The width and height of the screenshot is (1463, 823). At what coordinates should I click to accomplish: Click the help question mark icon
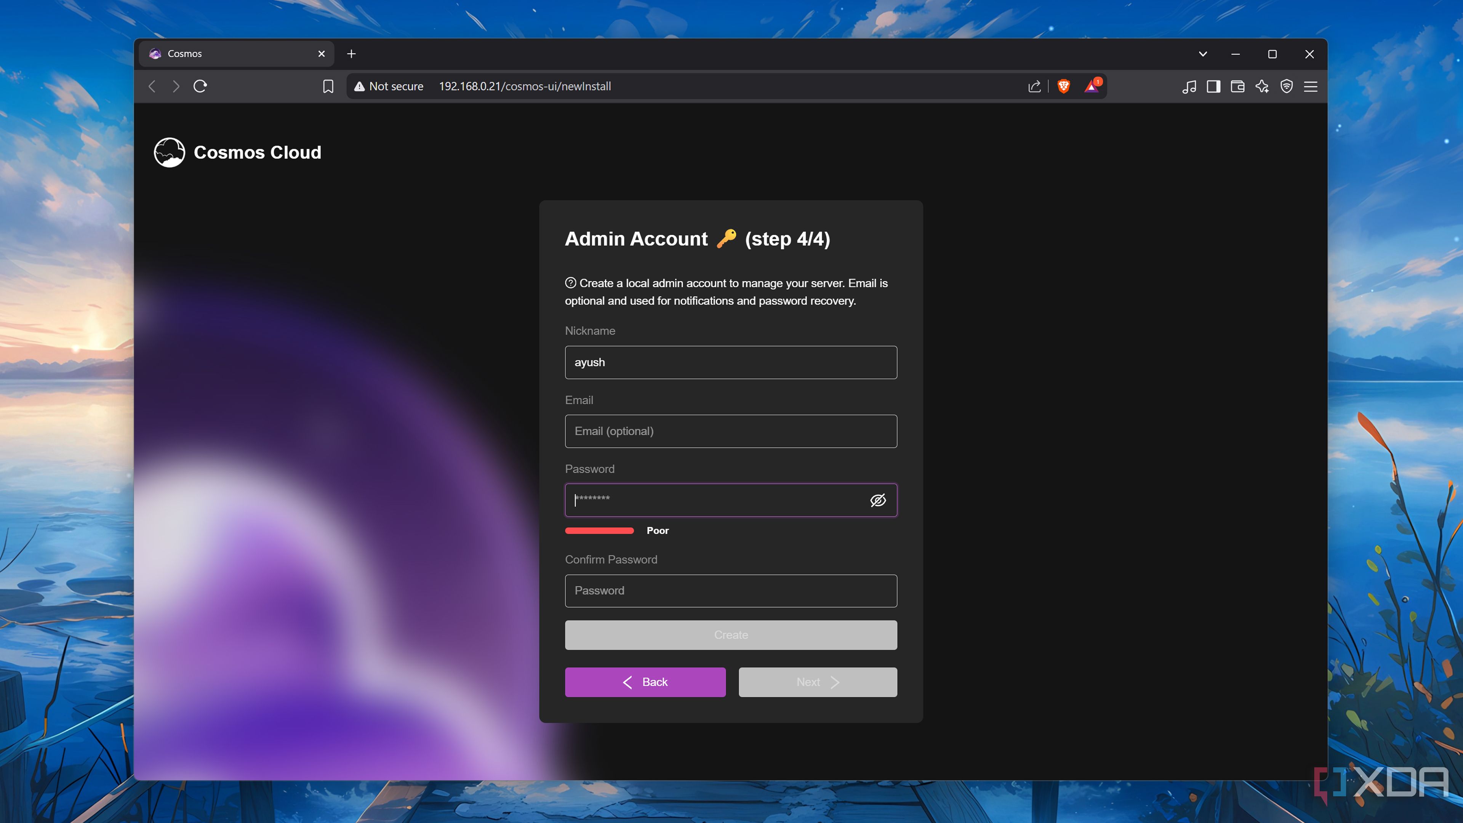(x=570, y=282)
